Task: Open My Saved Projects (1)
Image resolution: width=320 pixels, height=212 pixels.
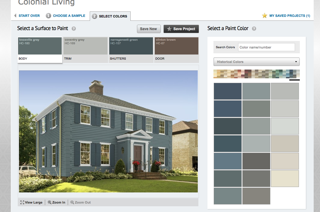Action: (x=290, y=16)
